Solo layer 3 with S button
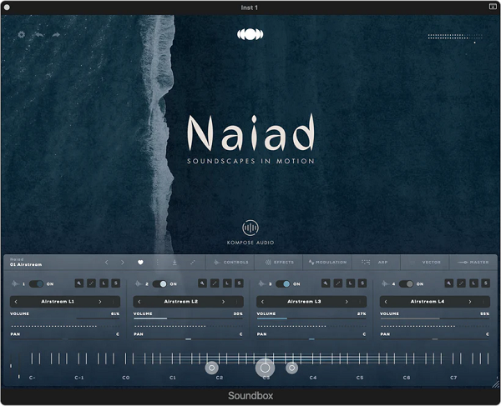This screenshot has width=501, height=406. [362, 283]
